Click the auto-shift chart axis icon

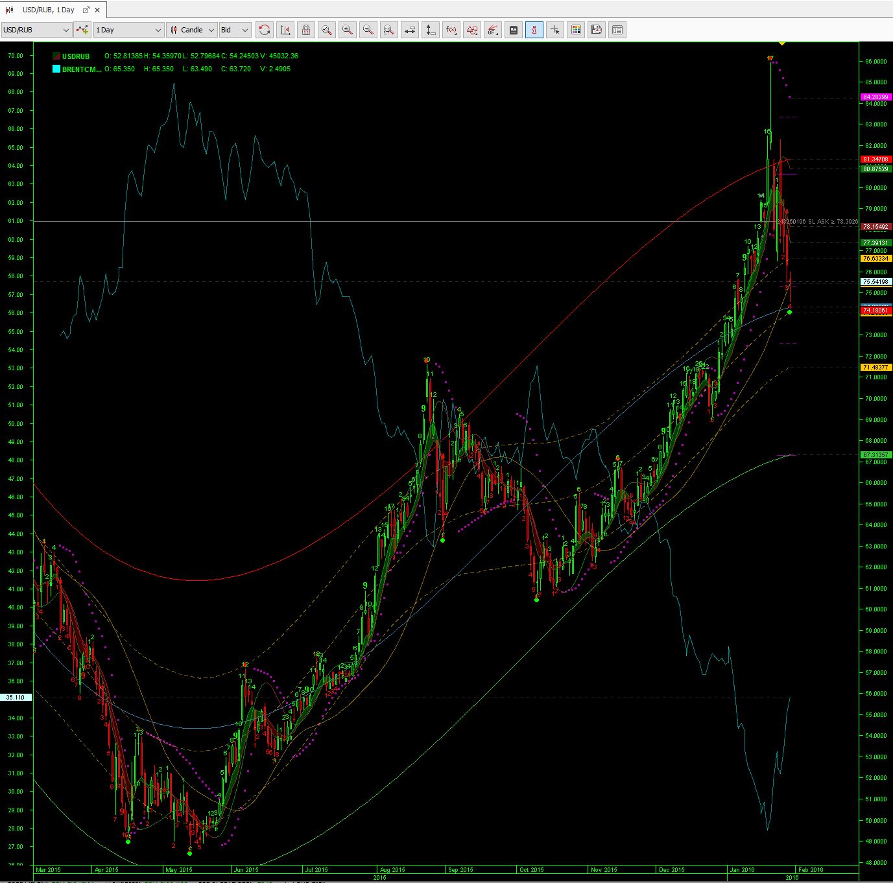(x=285, y=30)
